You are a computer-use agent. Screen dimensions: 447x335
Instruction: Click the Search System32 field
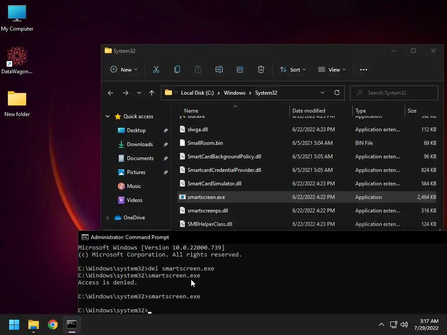coord(394,93)
